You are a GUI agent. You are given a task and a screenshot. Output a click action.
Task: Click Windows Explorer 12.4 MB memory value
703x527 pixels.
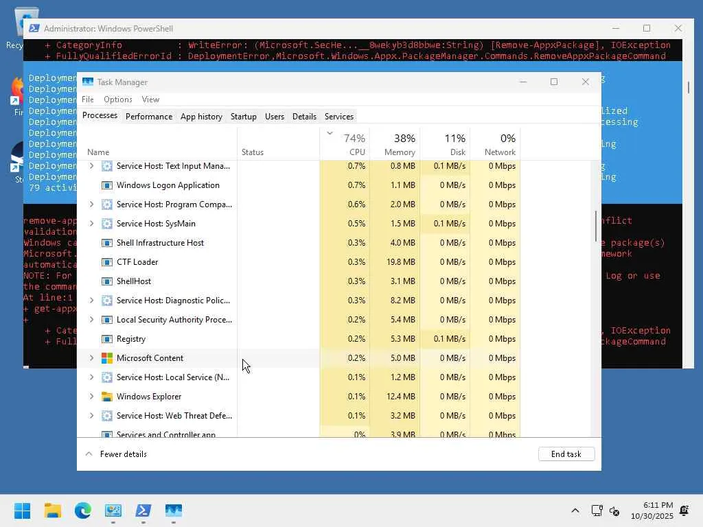tap(401, 397)
